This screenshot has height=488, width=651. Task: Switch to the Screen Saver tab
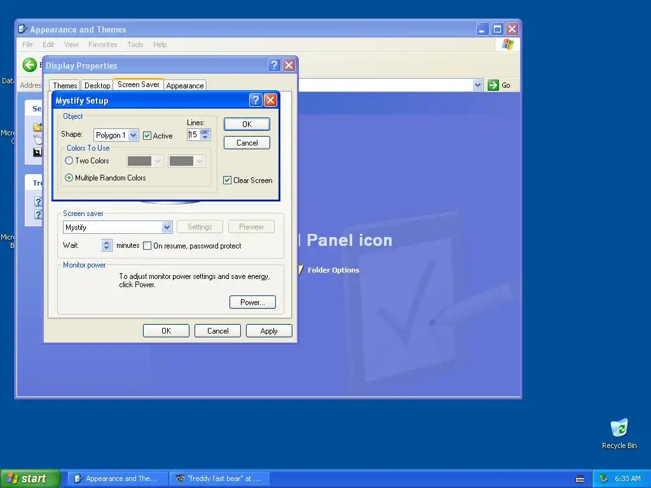[x=138, y=85]
